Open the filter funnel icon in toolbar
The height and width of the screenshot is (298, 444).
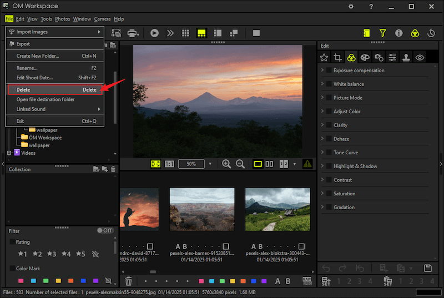click(x=382, y=33)
